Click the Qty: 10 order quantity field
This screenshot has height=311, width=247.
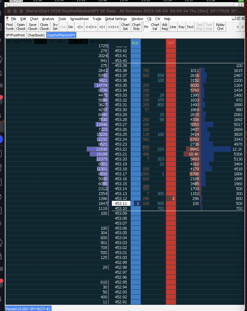(x=40, y=41)
